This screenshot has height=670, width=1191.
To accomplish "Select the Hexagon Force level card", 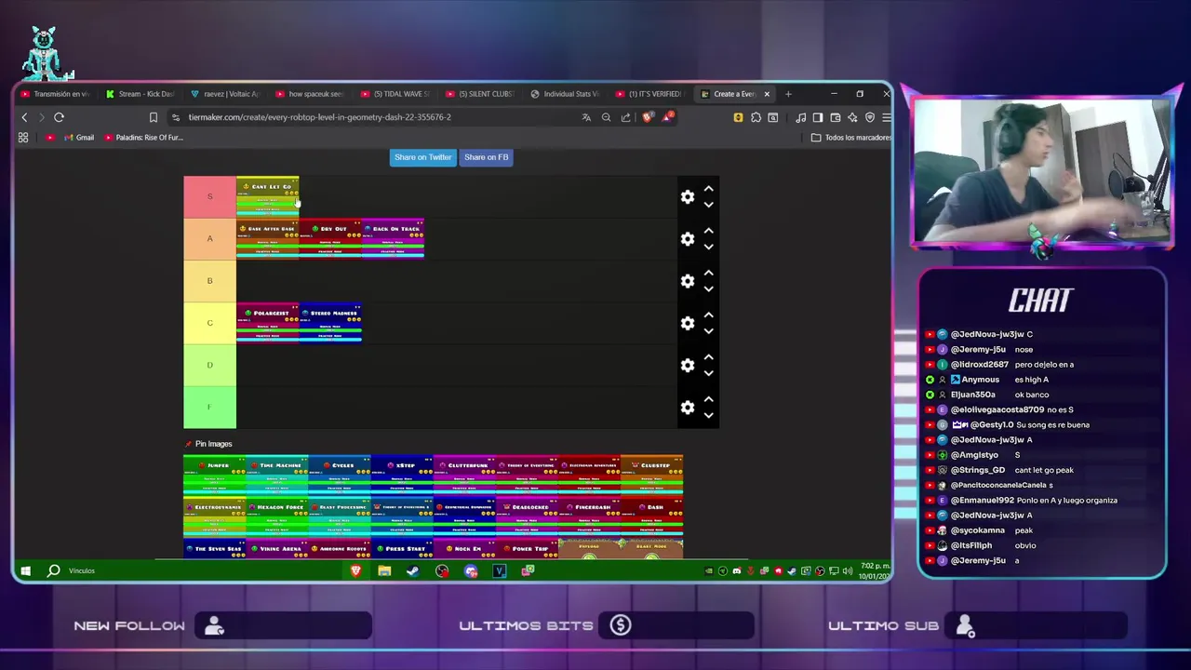I will coord(277,516).
